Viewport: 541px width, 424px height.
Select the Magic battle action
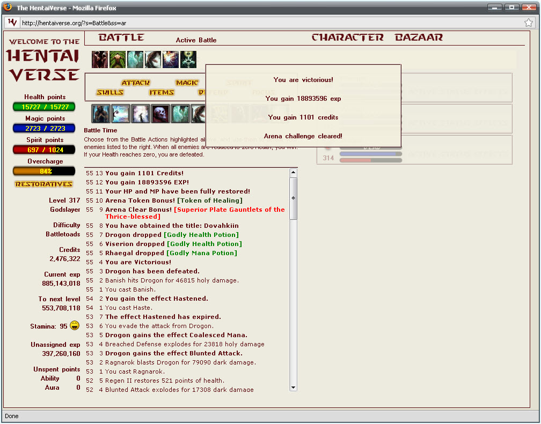(x=187, y=83)
